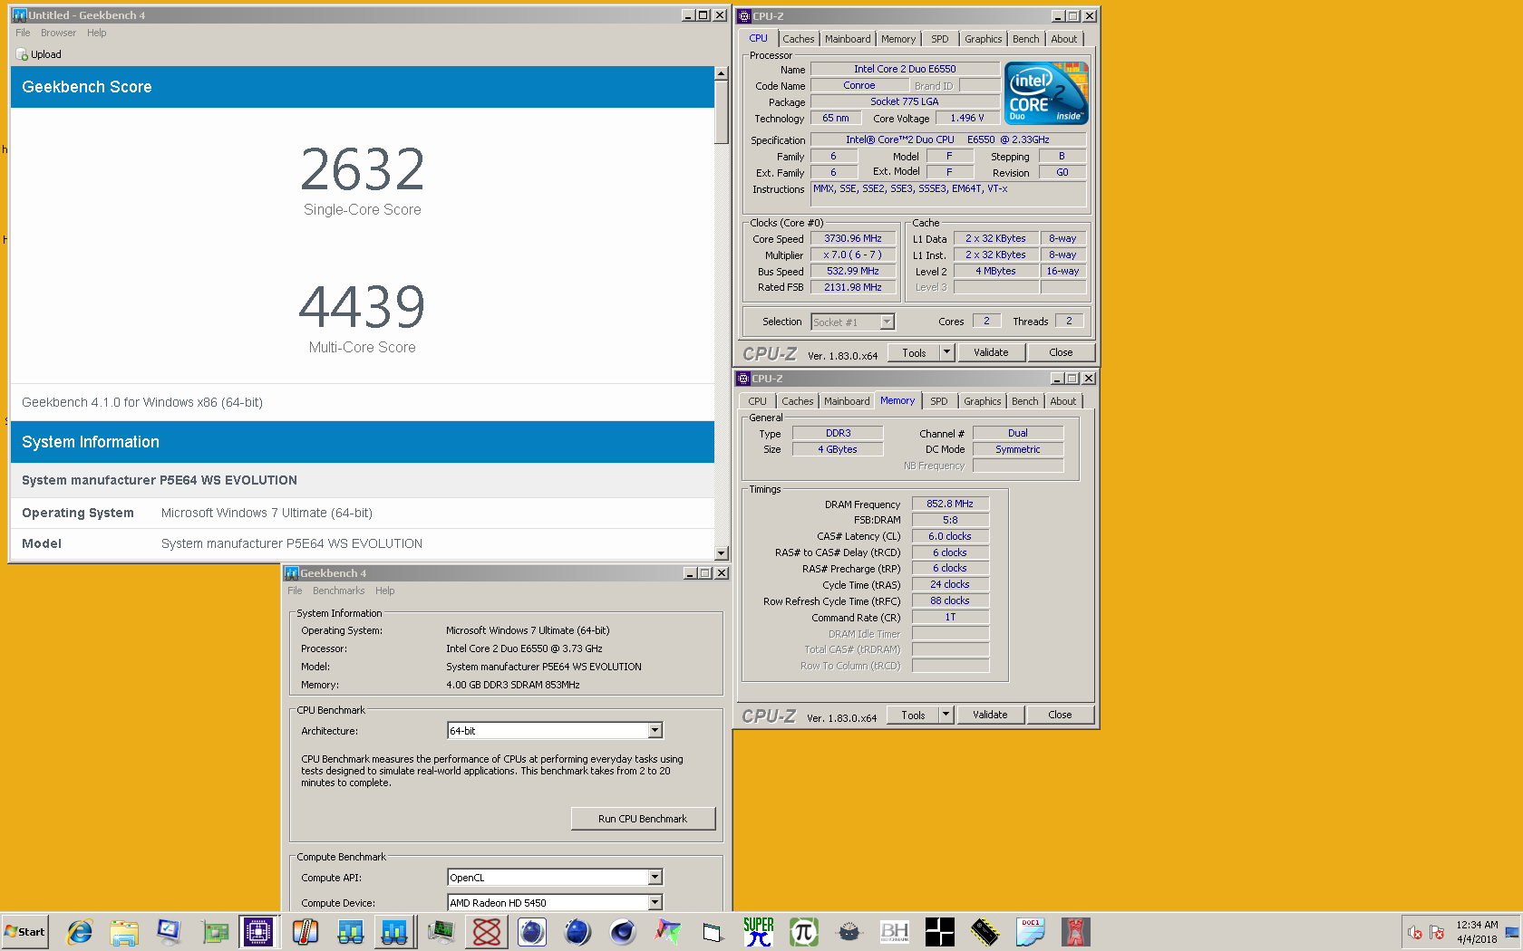This screenshot has height=951, width=1523.
Task: Launch Internet Explorer from the taskbar
Action: tap(80, 931)
